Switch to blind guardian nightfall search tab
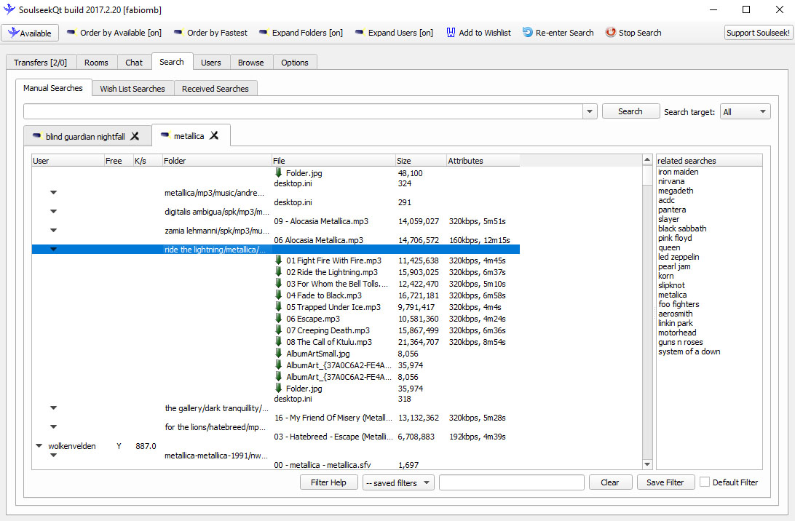 pyautogui.click(x=85, y=136)
